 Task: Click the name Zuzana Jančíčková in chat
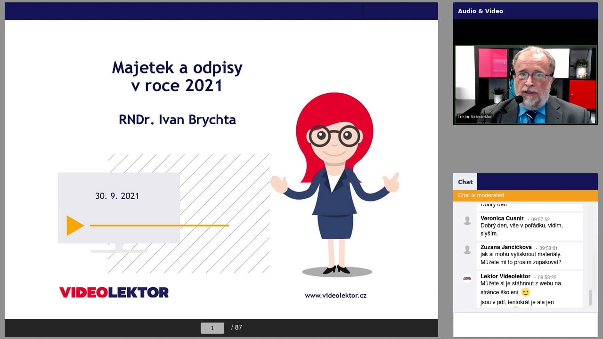pyautogui.click(x=506, y=247)
